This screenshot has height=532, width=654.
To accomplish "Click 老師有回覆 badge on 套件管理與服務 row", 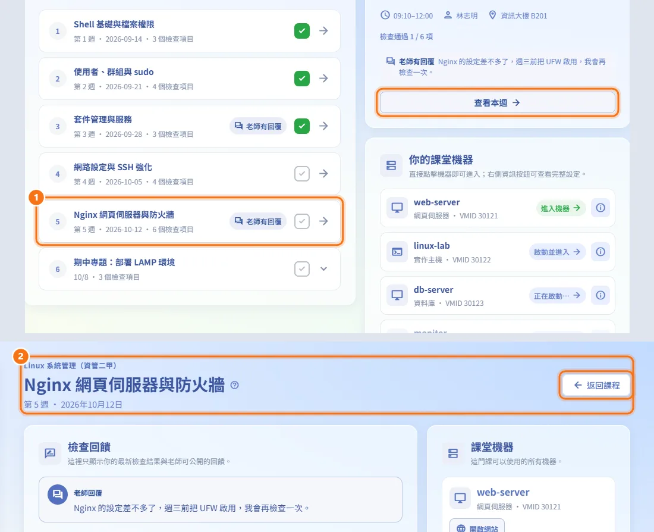I will (x=258, y=126).
